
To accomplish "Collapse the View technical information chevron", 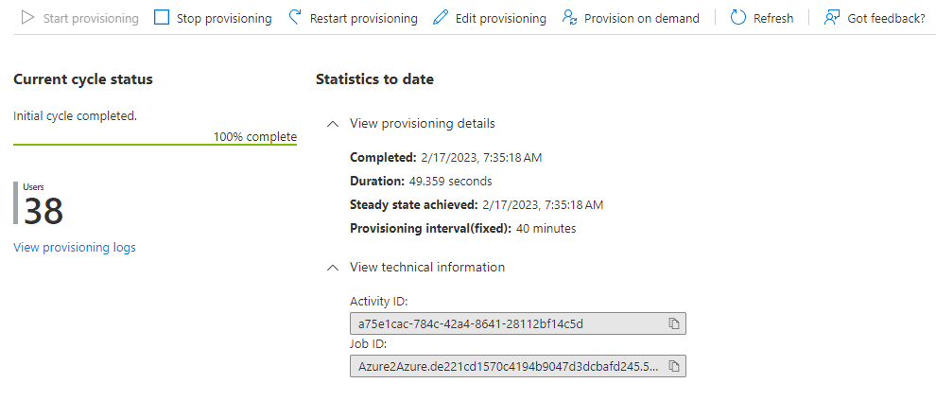I will [332, 268].
